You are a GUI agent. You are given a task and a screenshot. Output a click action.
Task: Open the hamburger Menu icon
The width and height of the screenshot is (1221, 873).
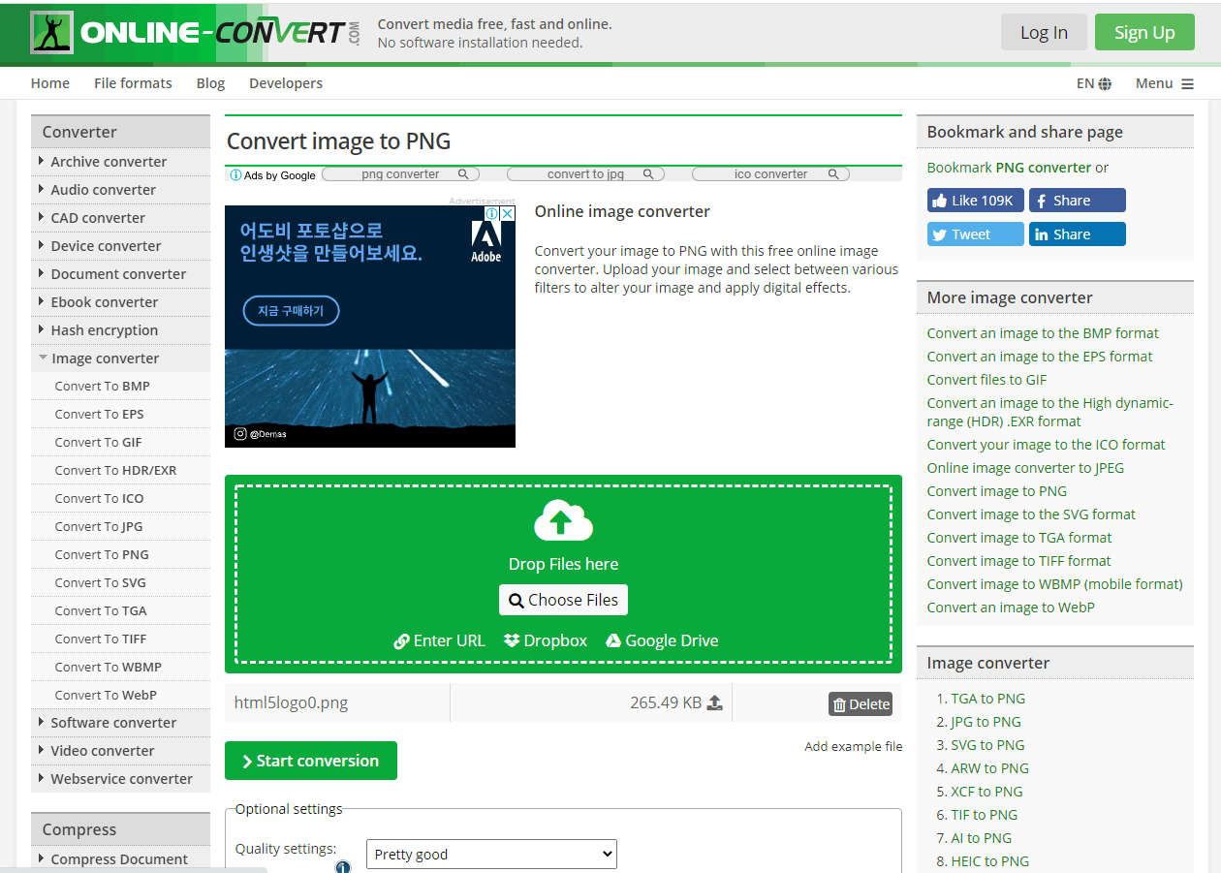click(1187, 84)
